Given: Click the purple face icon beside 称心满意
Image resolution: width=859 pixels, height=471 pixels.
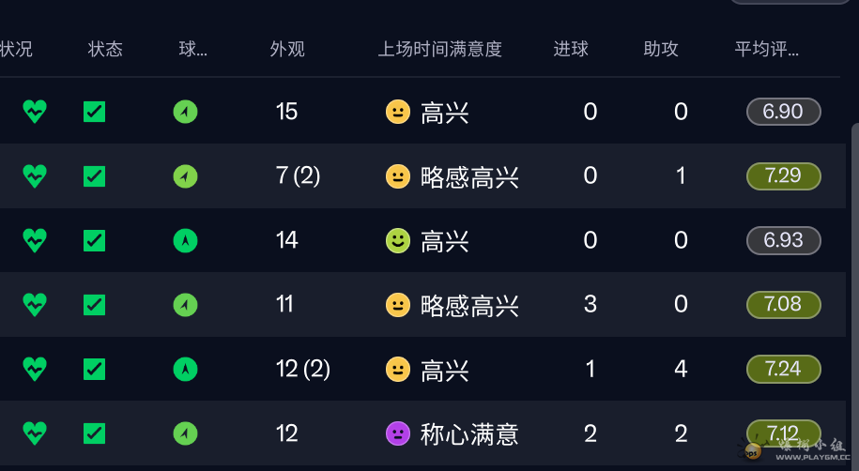Looking at the screenshot, I should (x=398, y=433).
